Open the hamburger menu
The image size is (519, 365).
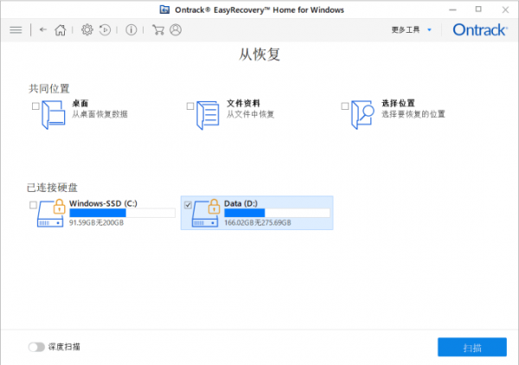pyautogui.click(x=16, y=30)
